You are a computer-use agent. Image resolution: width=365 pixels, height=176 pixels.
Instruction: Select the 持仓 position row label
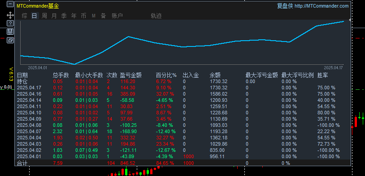22,81
